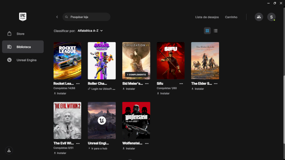
Task: Select Biblioteca in the sidebar
Action: coord(23,47)
